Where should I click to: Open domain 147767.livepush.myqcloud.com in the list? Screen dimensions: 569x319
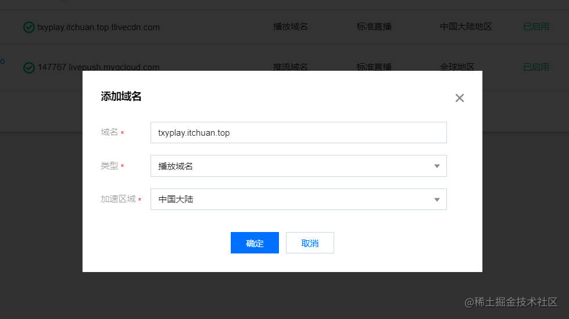pos(98,67)
